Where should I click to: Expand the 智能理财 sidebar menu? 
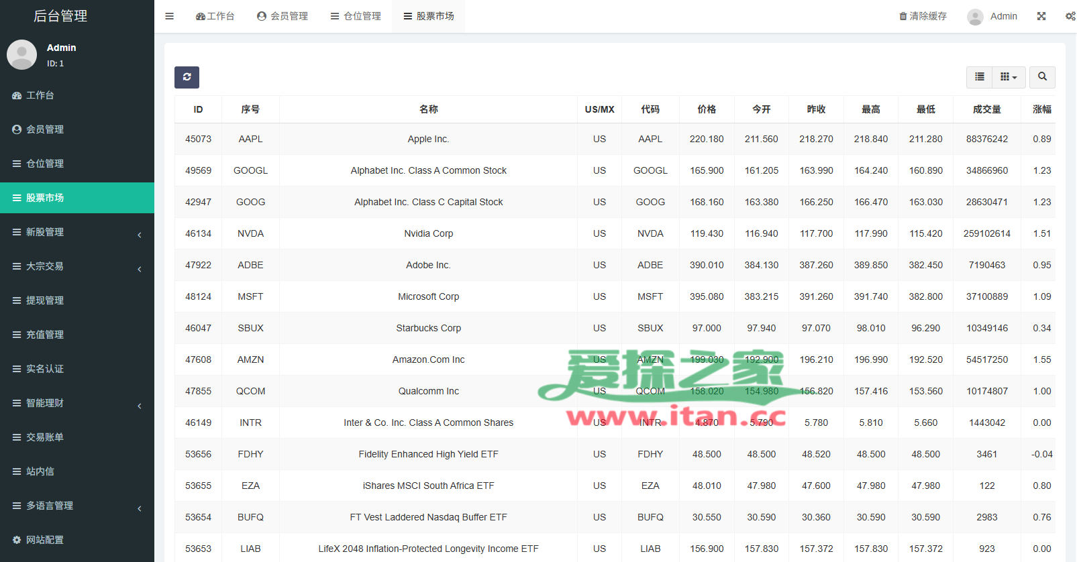(x=77, y=403)
